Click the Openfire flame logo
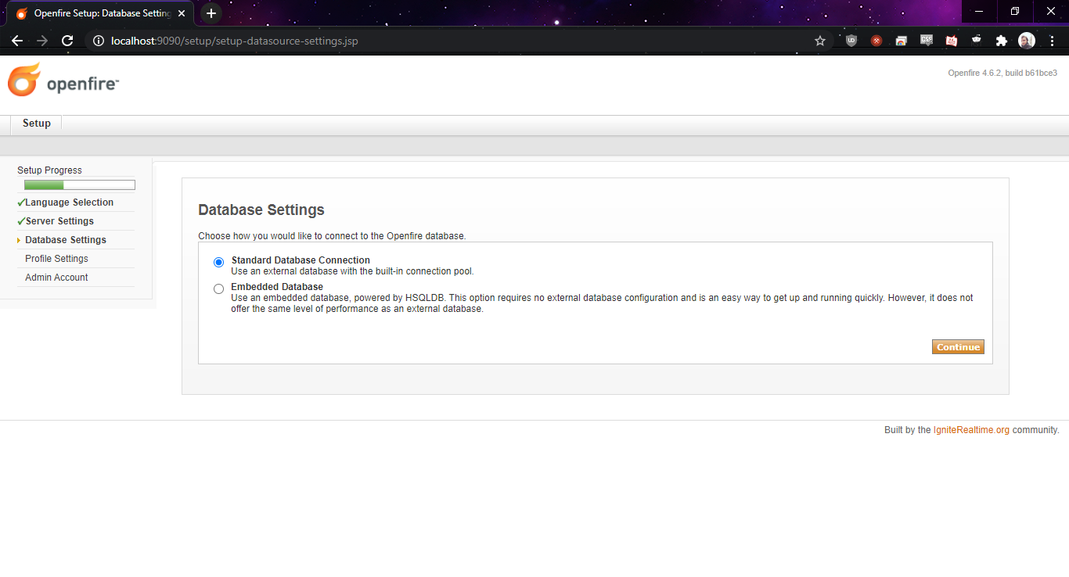The image size is (1069, 577). (x=24, y=80)
